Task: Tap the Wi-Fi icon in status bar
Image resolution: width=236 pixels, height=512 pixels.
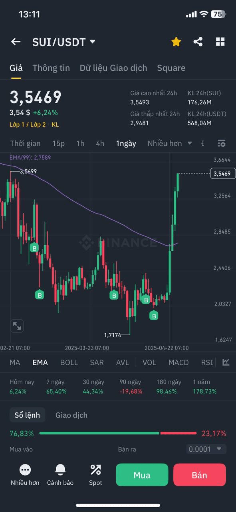Action: 204,14
